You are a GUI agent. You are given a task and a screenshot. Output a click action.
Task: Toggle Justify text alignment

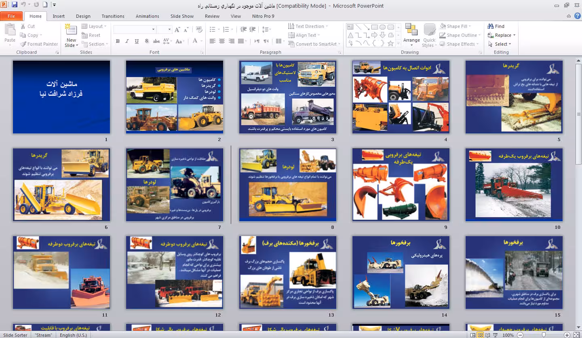point(241,41)
